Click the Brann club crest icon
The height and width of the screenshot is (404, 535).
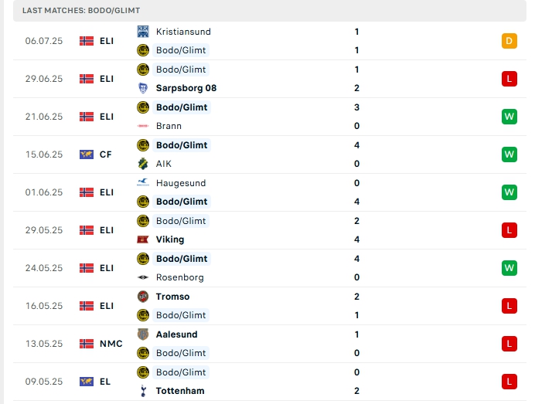tap(143, 126)
